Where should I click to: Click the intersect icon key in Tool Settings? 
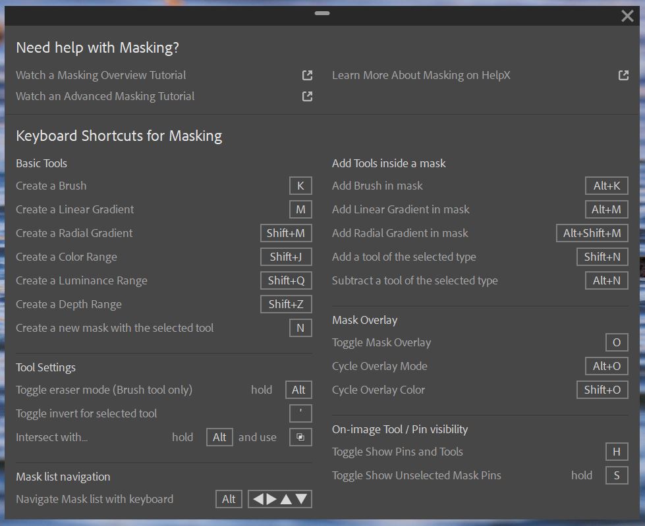click(x=300, y=437)
